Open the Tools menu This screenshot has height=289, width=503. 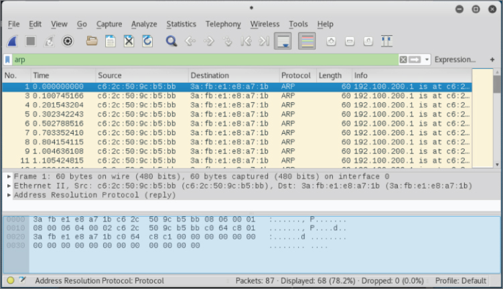pyautogui.click(x=298, y=24)
